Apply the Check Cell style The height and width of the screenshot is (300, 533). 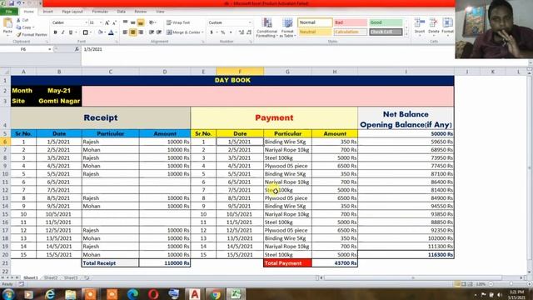coord(386,32)
